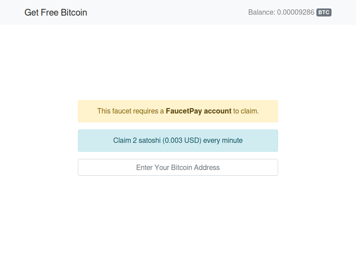Click the "(0.003 USD)" value text
The width and height of the screenshot is (356, 267).
[x=182, y=141]
